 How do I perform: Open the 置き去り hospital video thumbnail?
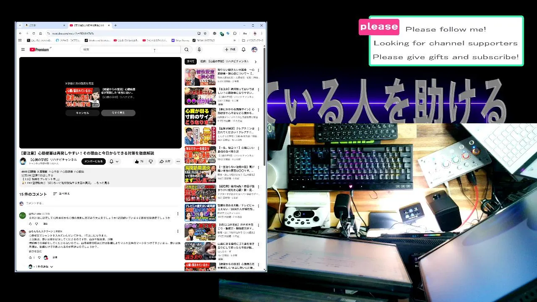200,251
